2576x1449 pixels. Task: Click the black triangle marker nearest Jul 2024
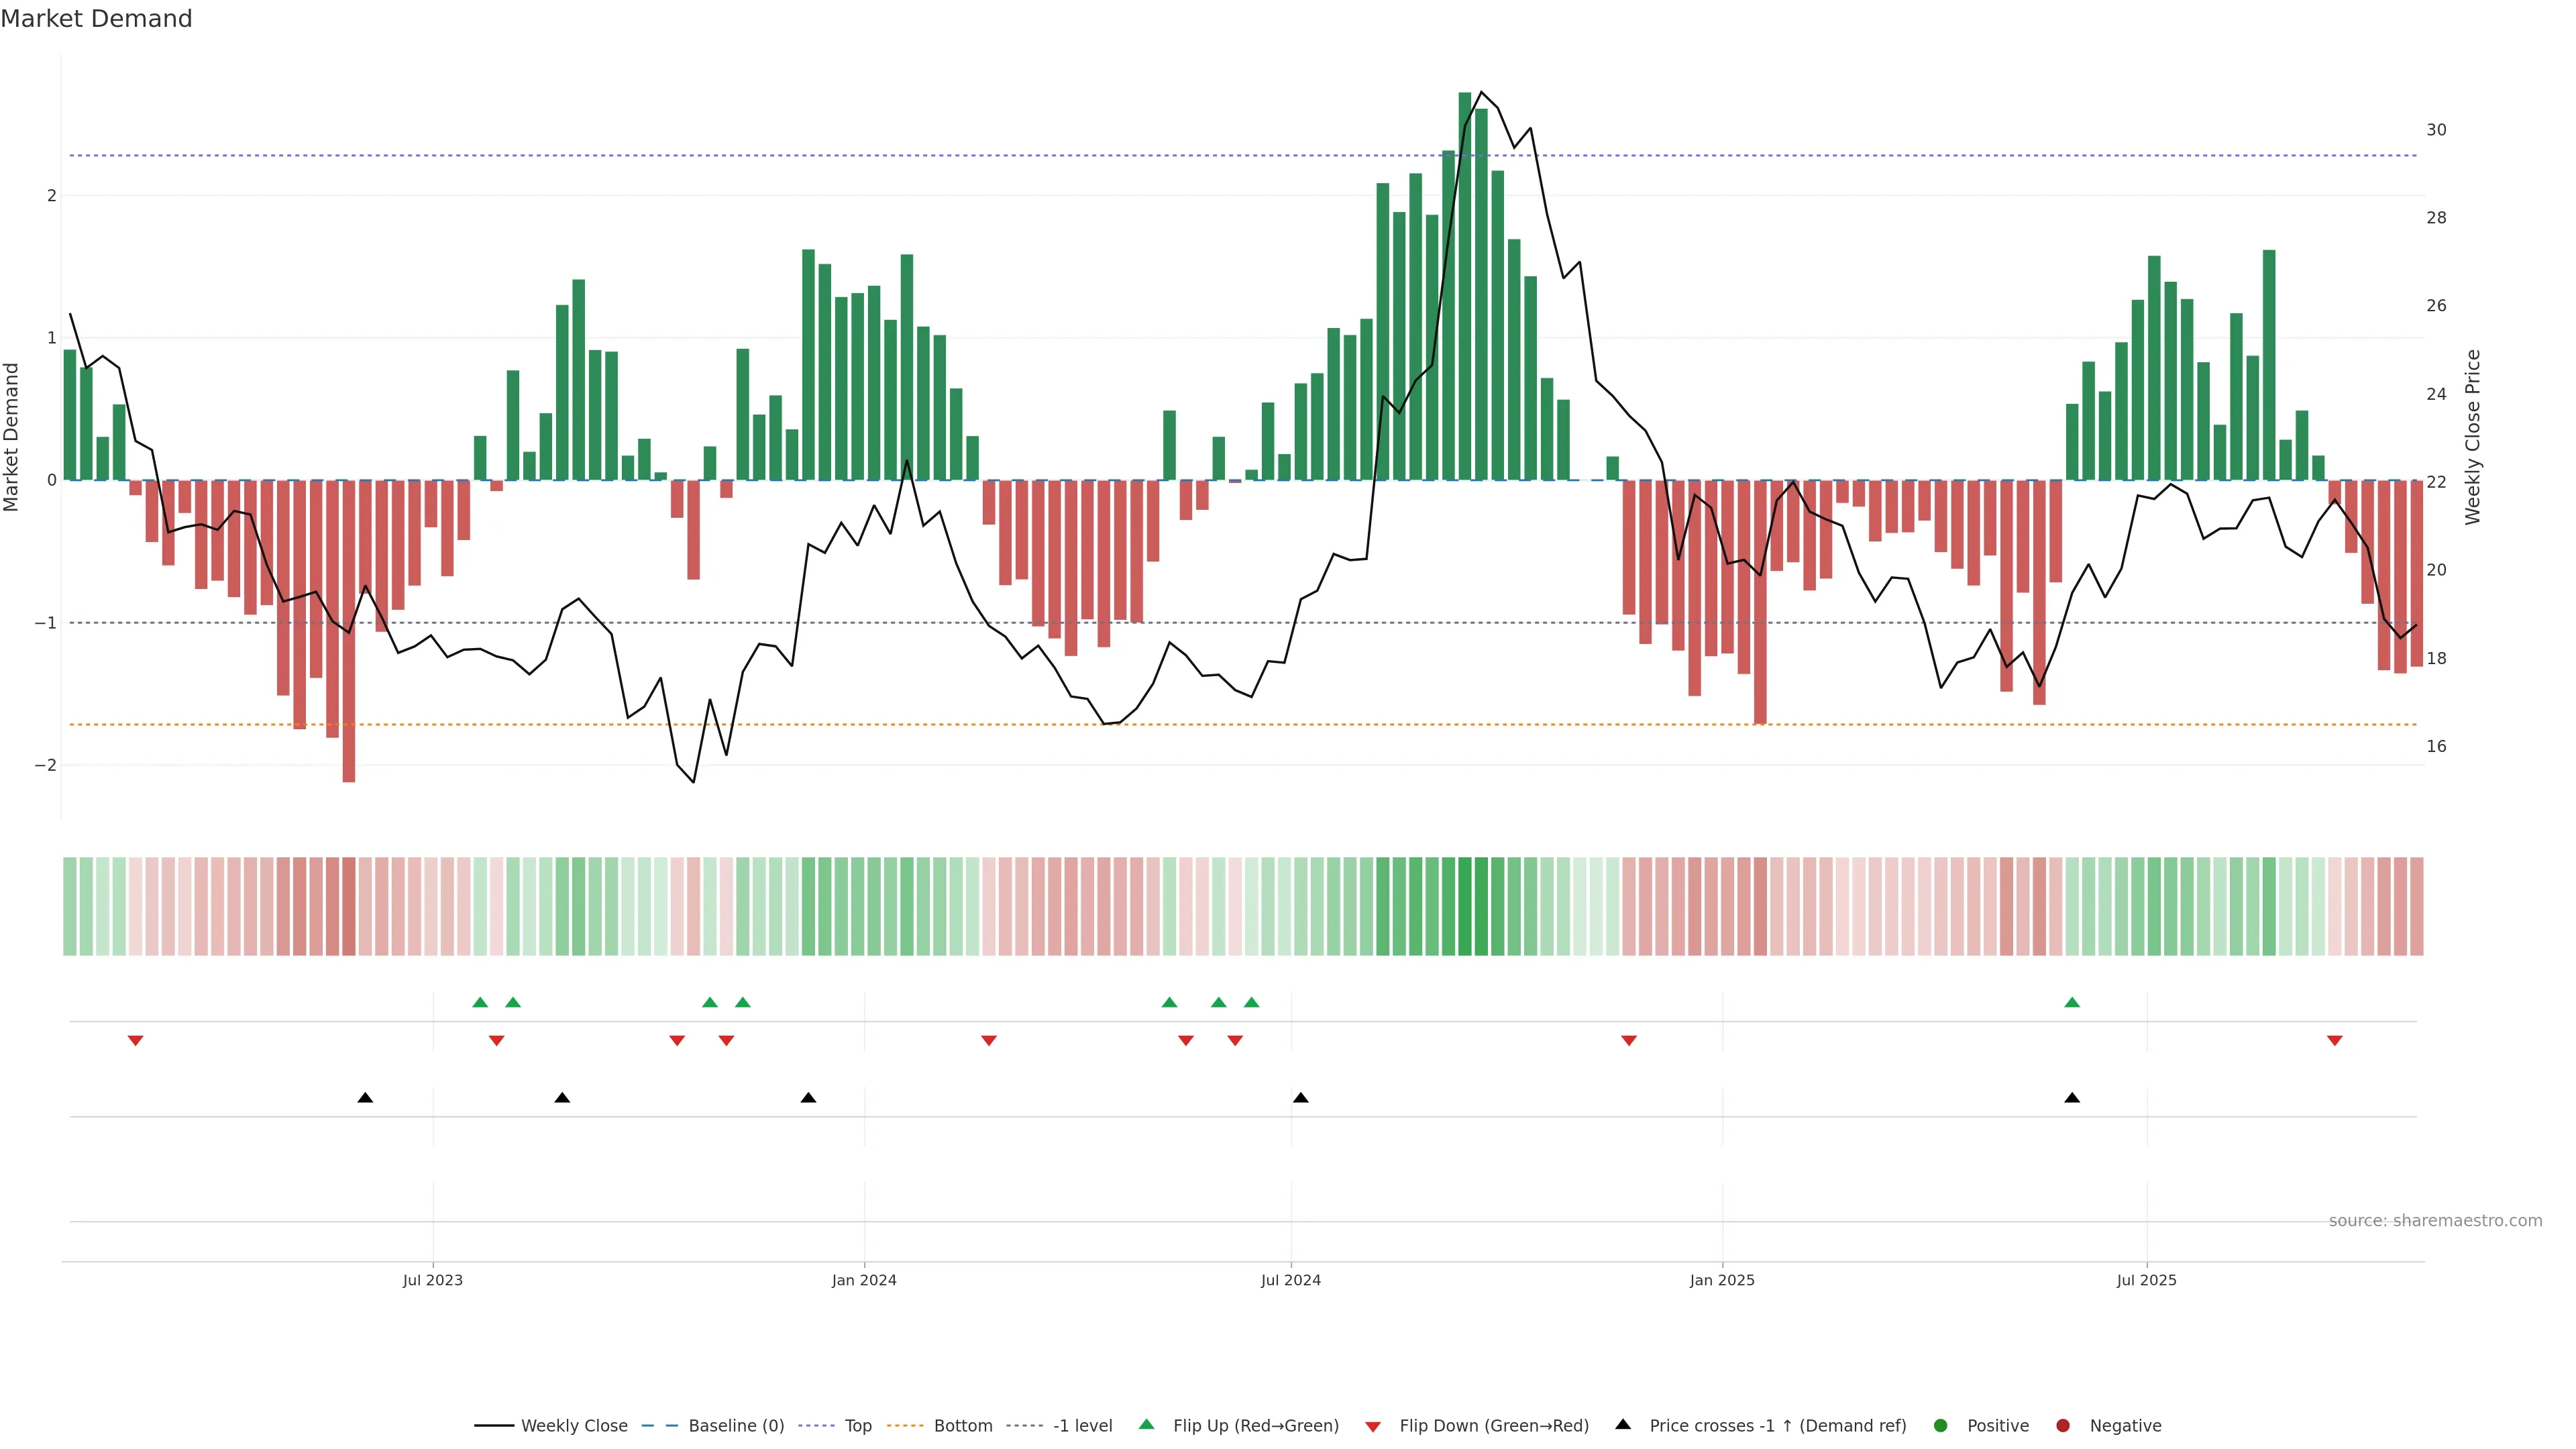coord(1300,1097)
